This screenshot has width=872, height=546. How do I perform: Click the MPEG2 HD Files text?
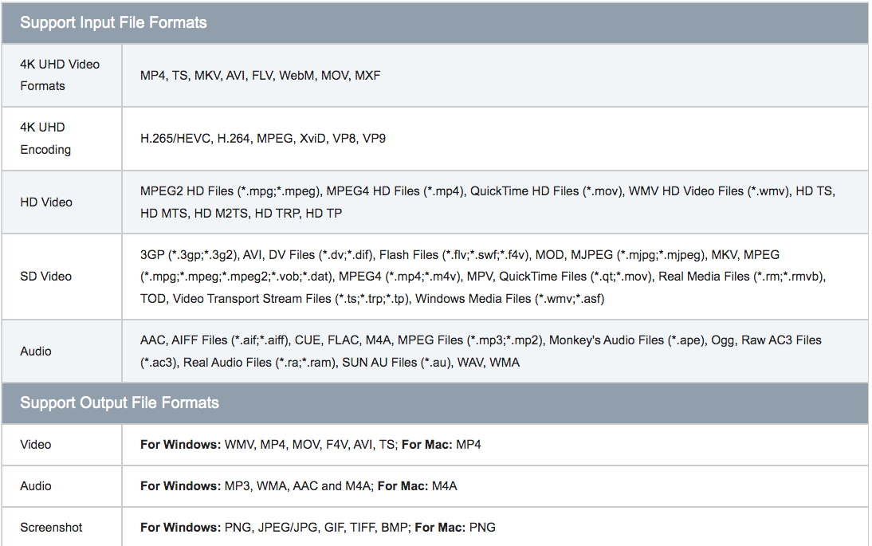[x=188, y=191]
